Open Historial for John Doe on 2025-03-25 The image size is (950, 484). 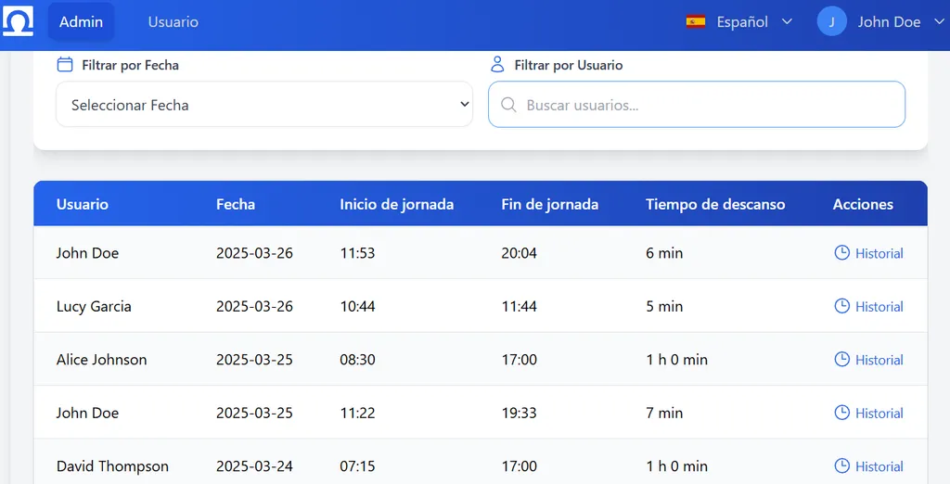coord(878,414)
